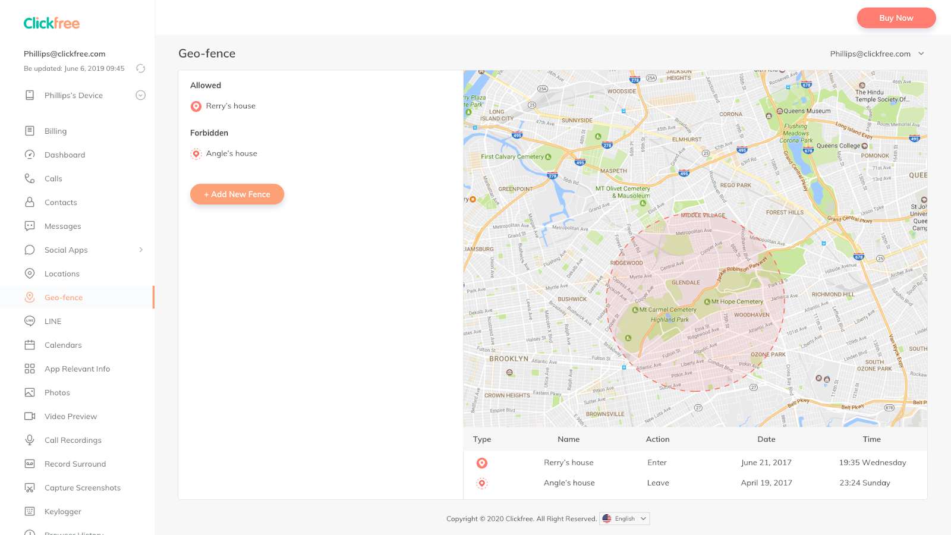
Task: Click the Geo-fence sidebar pin icon
Action: pos(30,297)
